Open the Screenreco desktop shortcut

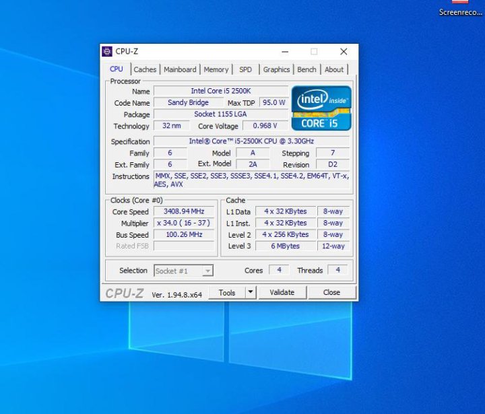point(460,8)
